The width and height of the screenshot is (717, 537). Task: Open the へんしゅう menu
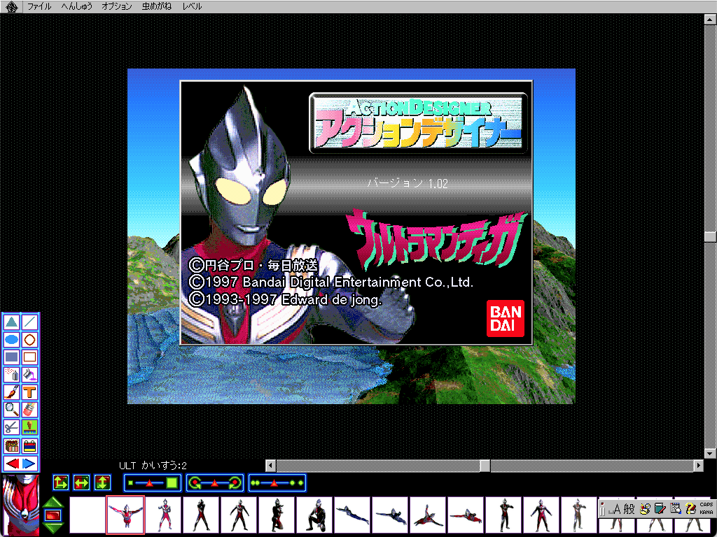77,6
